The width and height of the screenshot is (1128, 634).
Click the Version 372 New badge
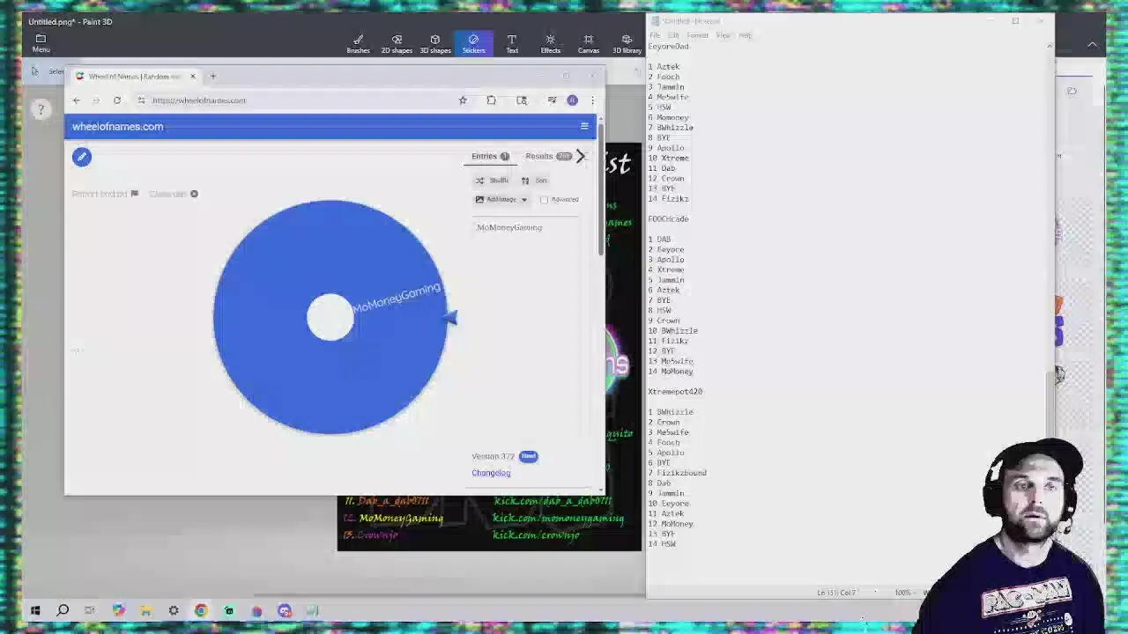point(528,456)
